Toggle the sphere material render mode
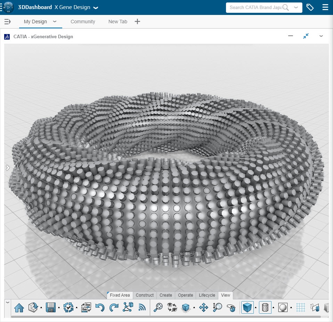 [283, 307]
